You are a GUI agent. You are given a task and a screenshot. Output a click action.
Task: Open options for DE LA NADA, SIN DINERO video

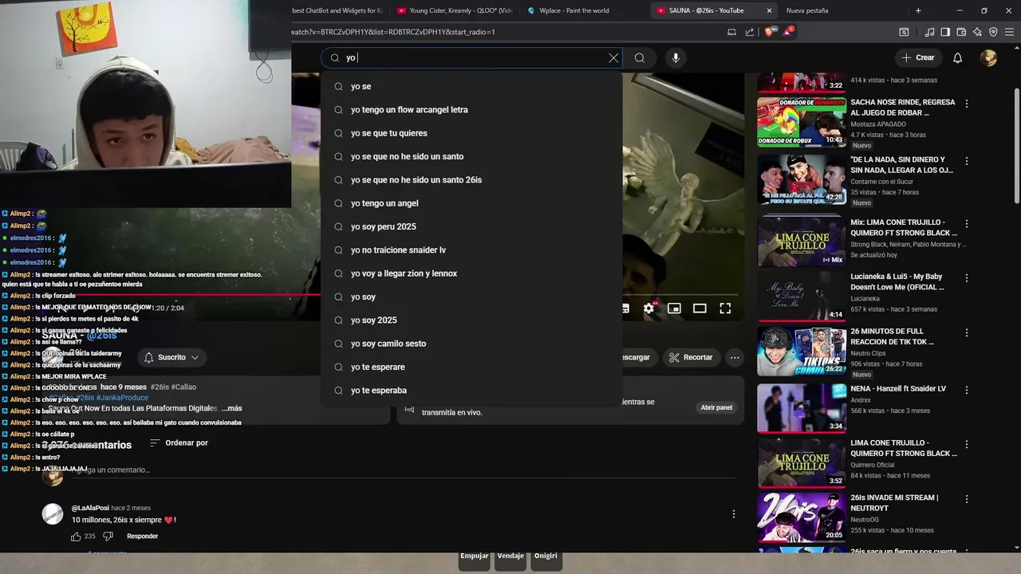(x=967, y=161)
